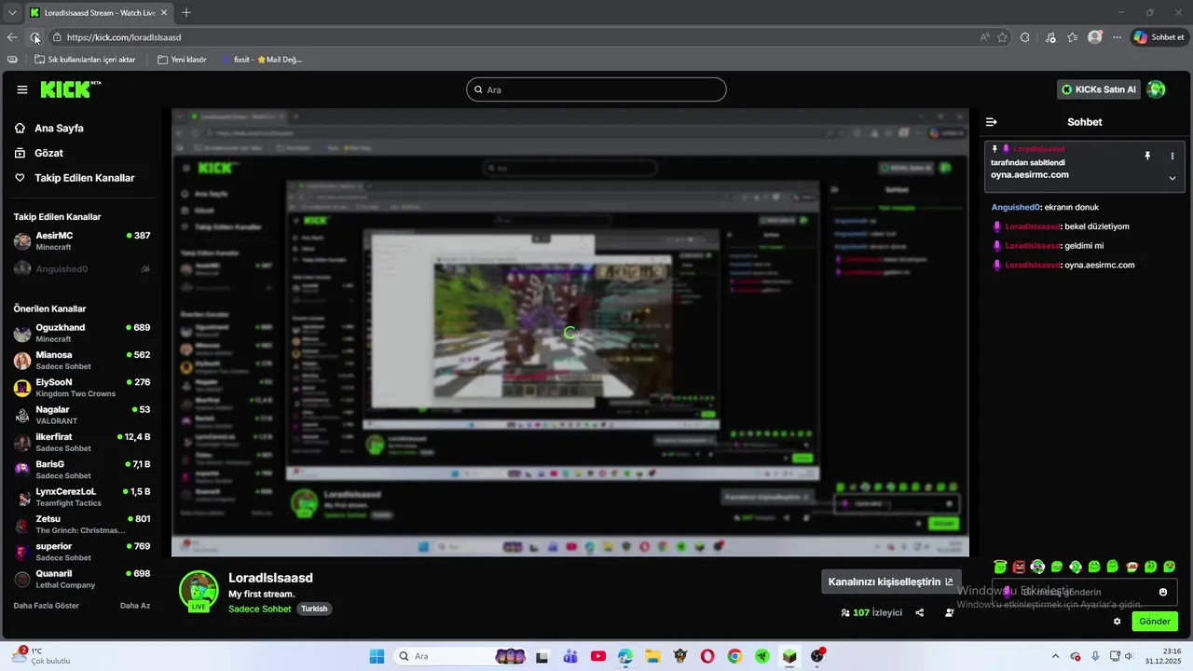Screen dimensions: 1193x671
Task: Open YouTube from taskbar
Action: point(598,656)
